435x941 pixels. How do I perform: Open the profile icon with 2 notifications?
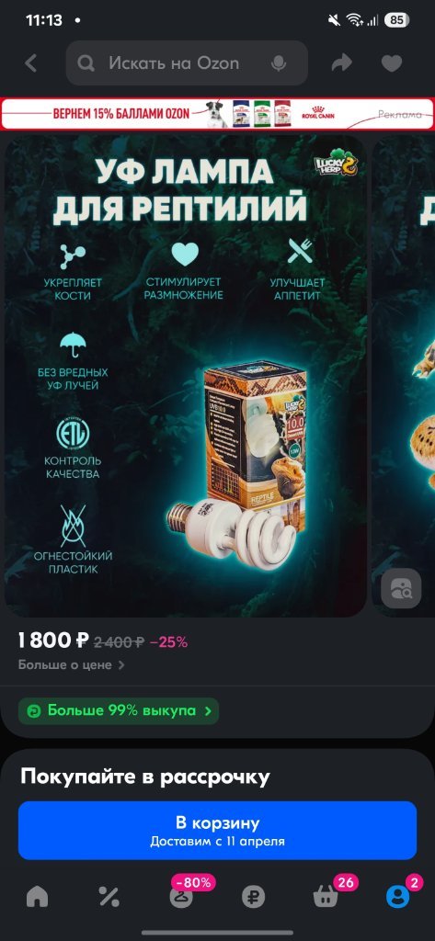pos(397,896)
